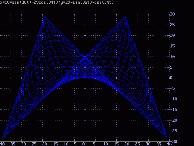
Task: Click the right peak of the blue curve
Action: 125,16
